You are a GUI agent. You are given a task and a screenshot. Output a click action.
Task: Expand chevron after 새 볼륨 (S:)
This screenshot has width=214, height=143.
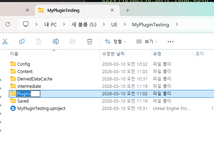[x=104, y=25]
